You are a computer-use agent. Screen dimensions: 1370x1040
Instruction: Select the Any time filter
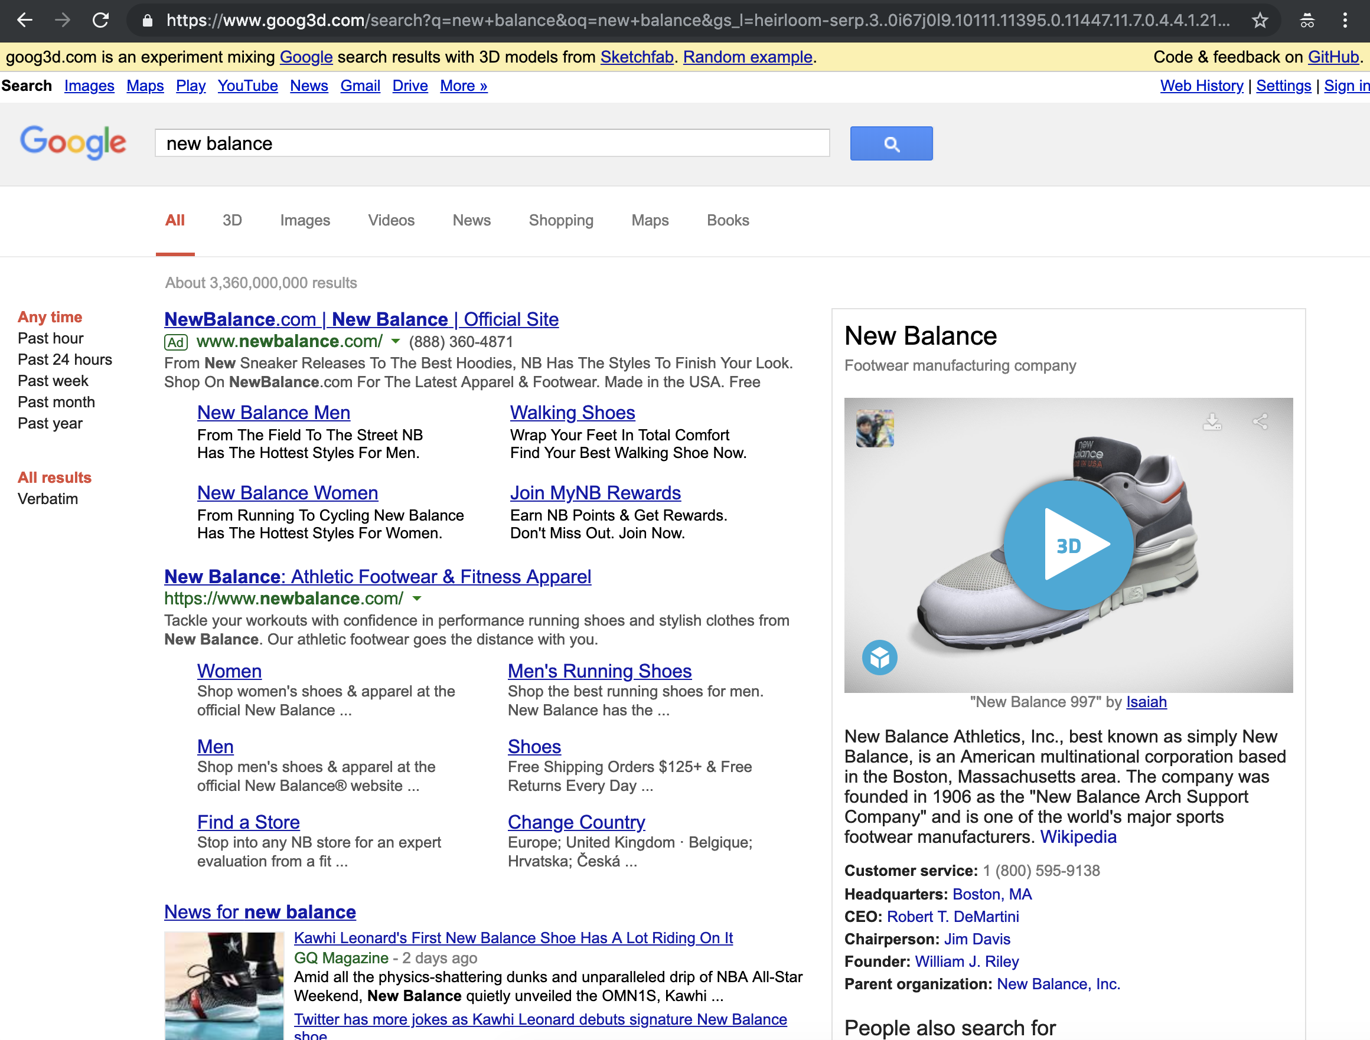click(x=50, y=317)
